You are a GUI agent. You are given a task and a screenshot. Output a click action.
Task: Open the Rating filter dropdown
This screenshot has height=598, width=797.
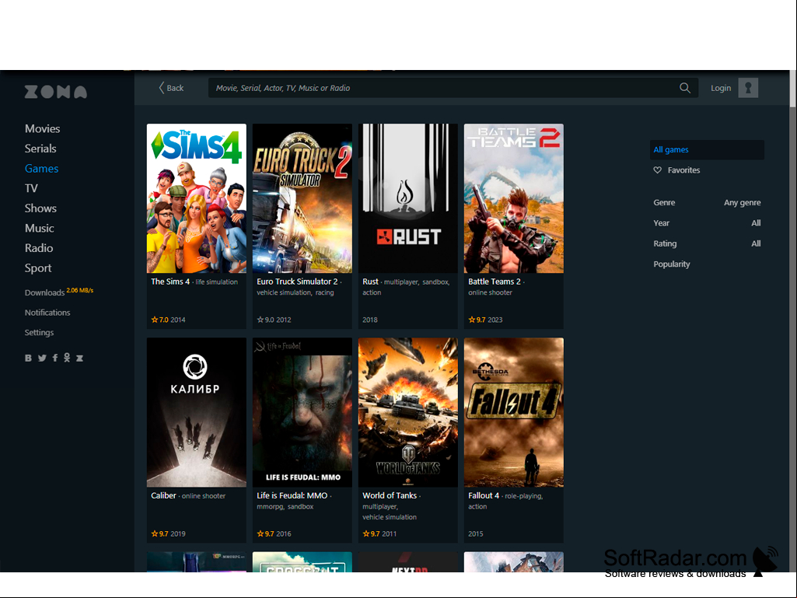[707, 243]
